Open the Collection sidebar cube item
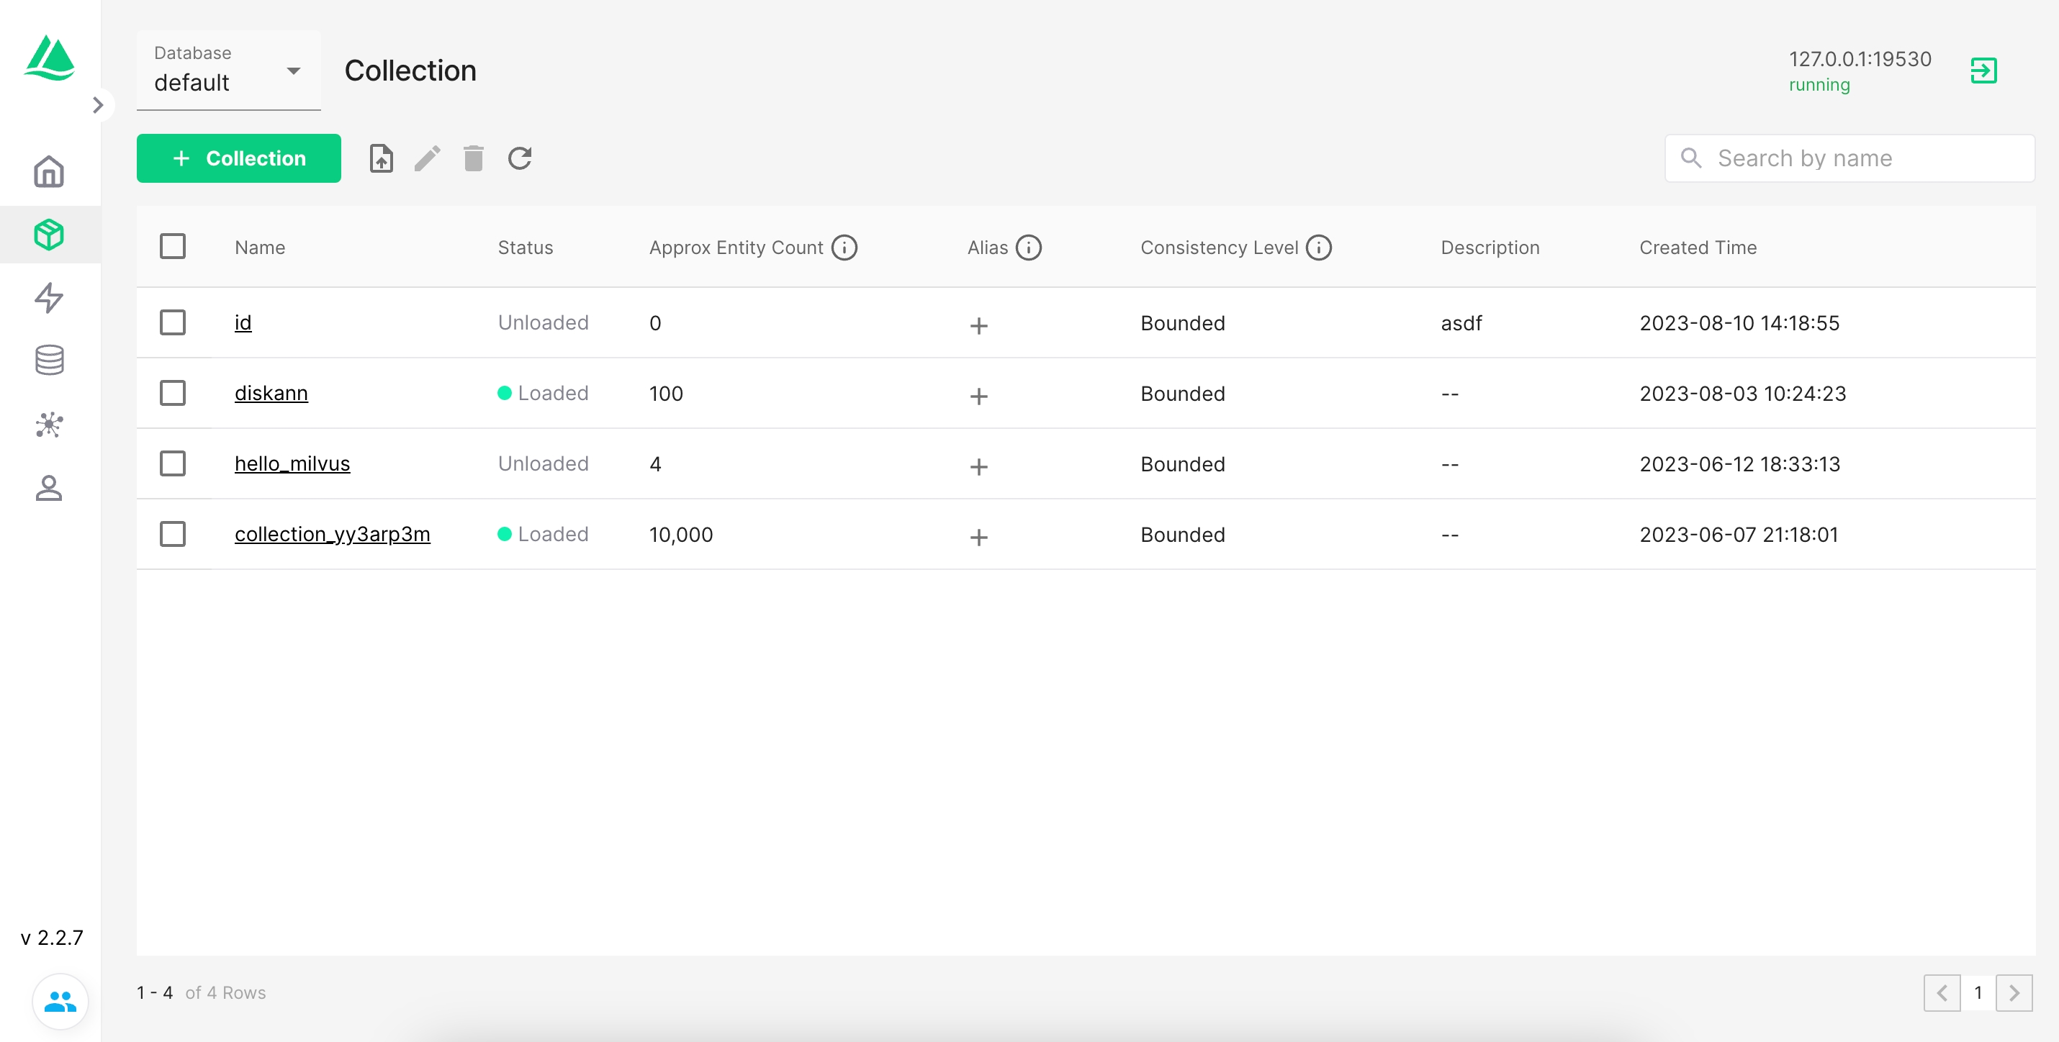Image resolution: width=2059 pixels, height=1042 pixels. 49,235
